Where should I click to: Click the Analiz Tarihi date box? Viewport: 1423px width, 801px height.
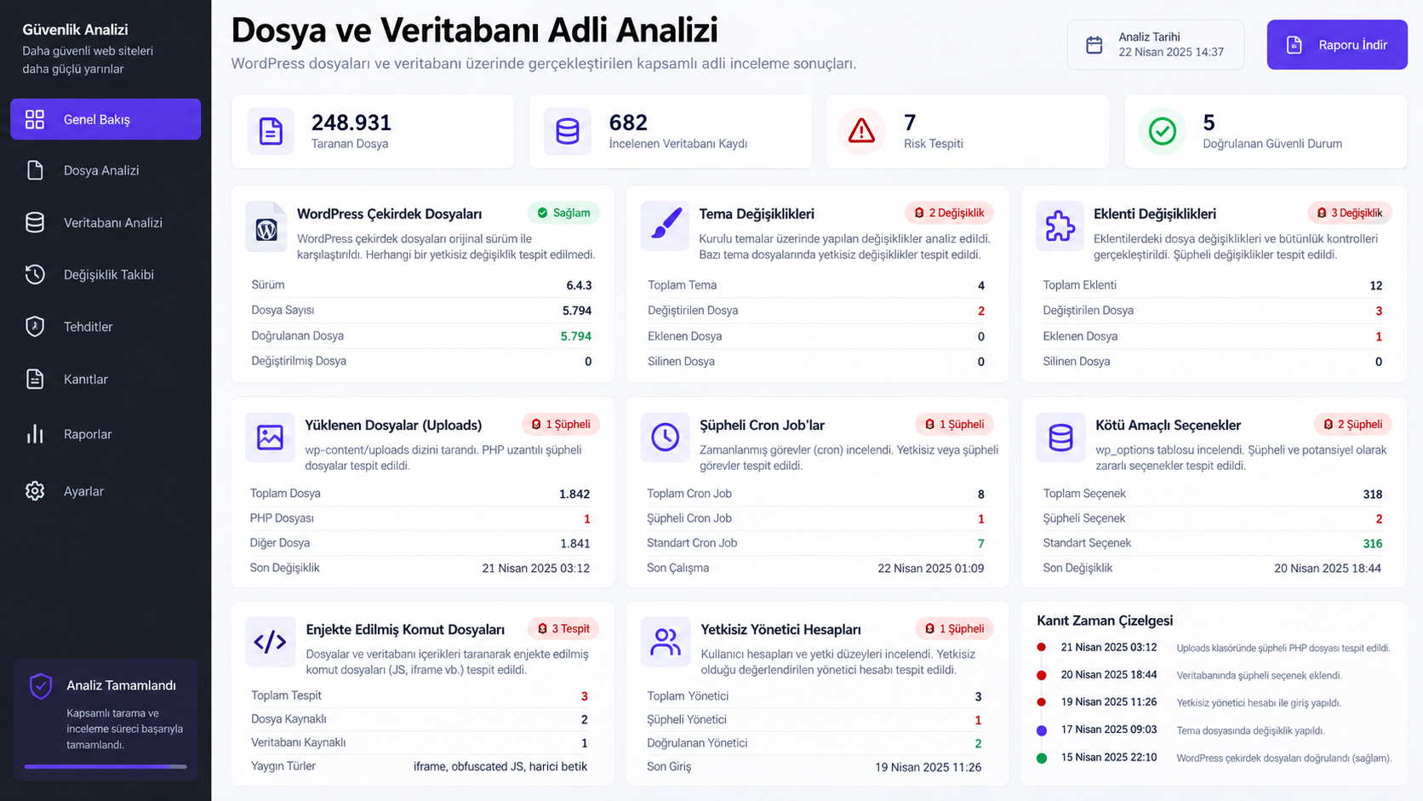tap(1156, 45)
